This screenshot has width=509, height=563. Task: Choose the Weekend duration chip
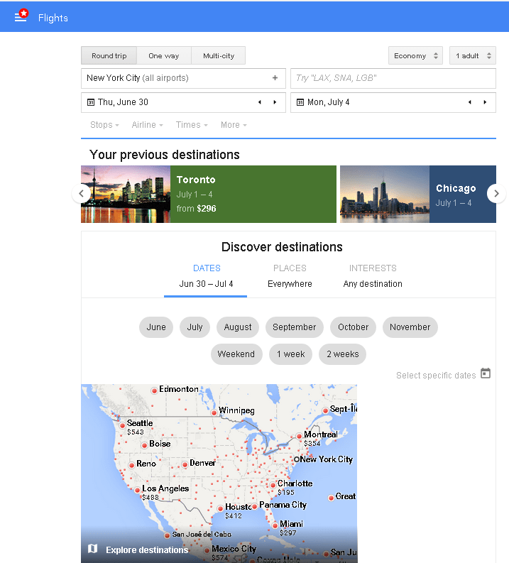point(236,354)
